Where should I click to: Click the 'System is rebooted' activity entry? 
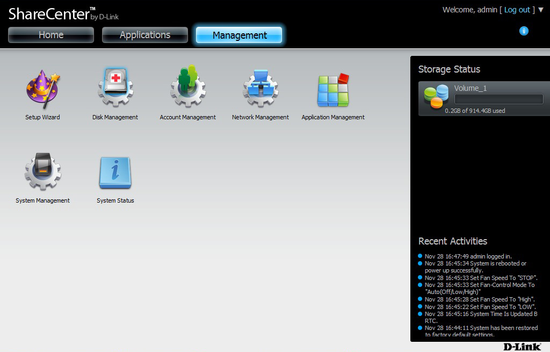(475, 267)
